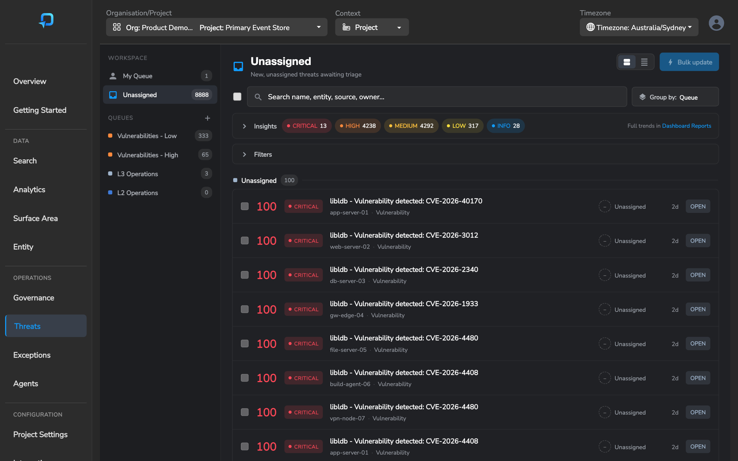Click L2 Operations blue color marker
This screenshot has width=738, height=461.
pyautogui.click(x=110, y=192)
